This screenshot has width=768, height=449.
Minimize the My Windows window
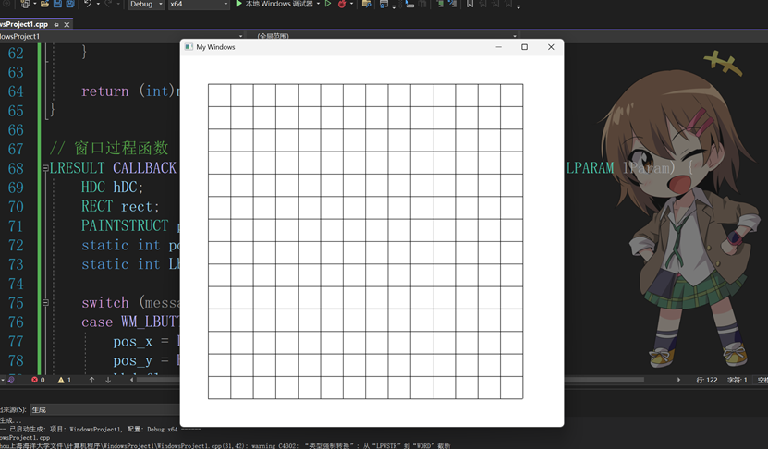(x=499, y=47)
